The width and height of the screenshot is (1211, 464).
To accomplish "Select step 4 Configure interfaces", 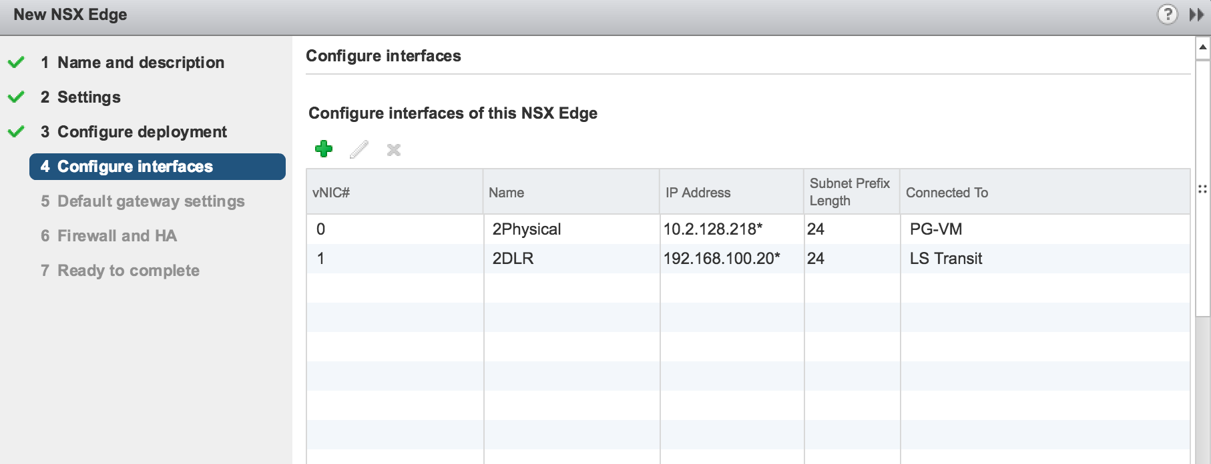I will (x=158, y=167).
